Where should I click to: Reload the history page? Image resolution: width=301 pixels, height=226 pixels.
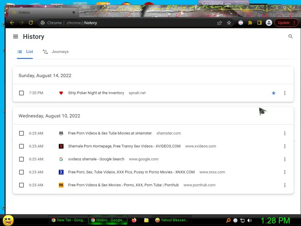(x=31, y=23)
